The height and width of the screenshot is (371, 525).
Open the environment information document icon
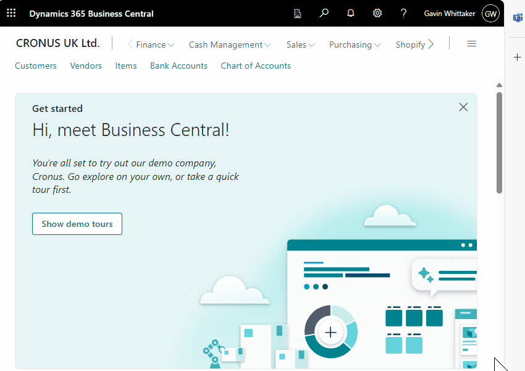(298, 14)
